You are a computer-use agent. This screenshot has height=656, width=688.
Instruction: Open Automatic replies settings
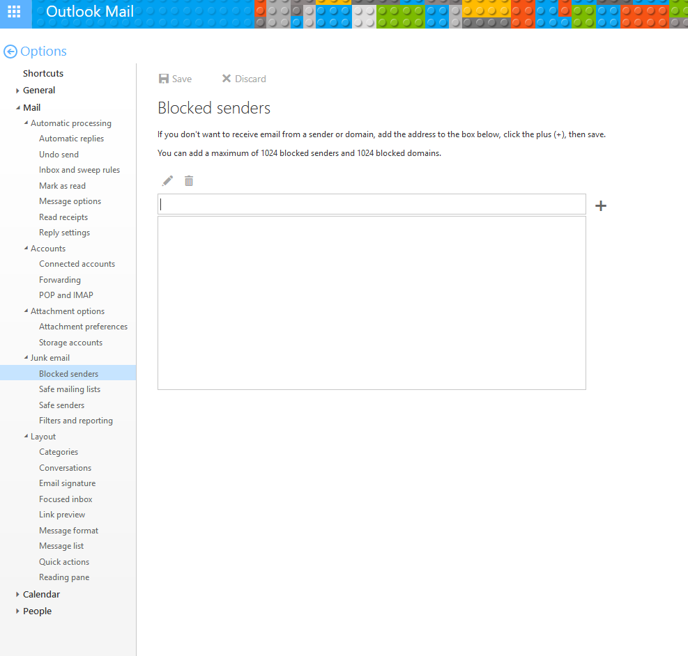pos(72,139)
